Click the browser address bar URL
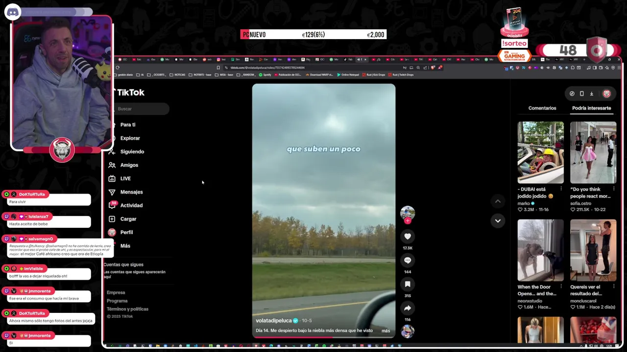This screenshot has height=352, width=627. [x=267, y=67]
